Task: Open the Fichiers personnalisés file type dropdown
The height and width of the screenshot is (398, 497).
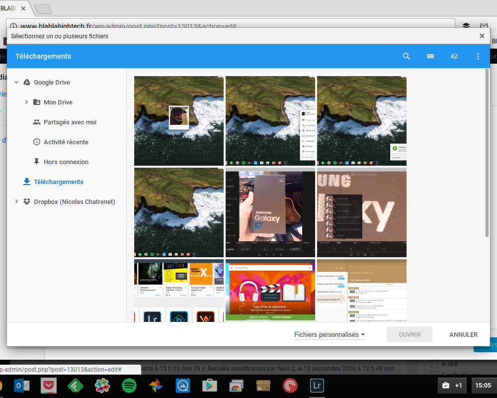Action: click(330, 334)
